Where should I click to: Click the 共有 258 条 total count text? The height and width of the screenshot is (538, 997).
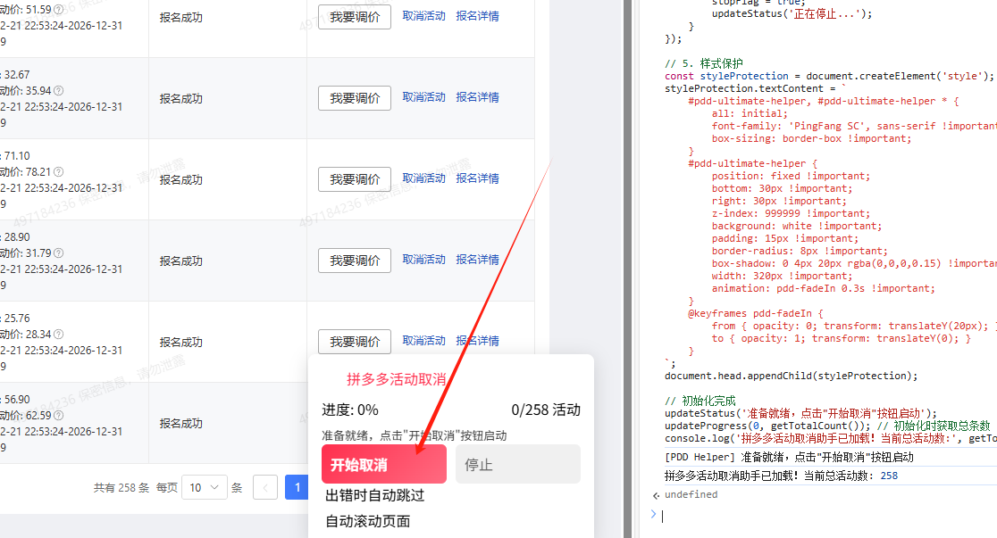pos(121,488)
